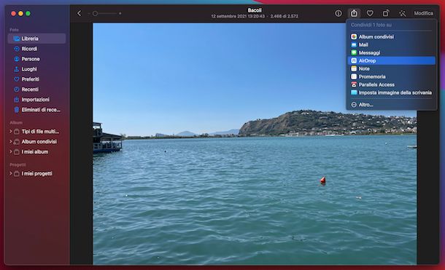Screen dimensions: 445x270
Task: Choose Album condivisi in the share menu
Action: point(391,37)
